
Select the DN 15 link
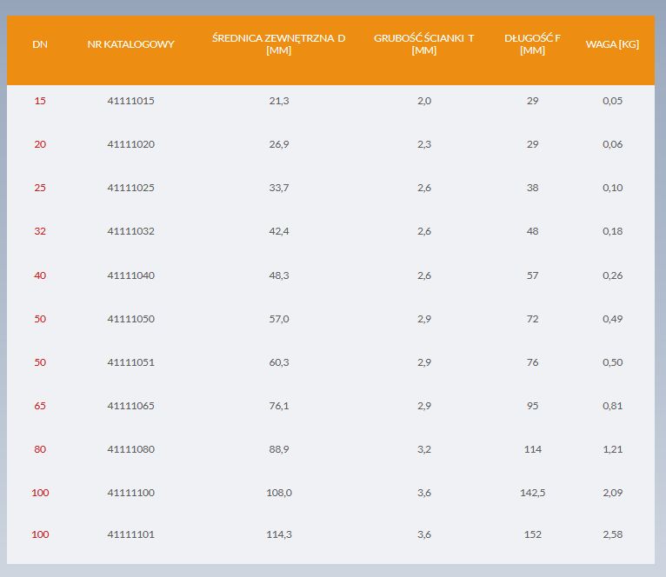coord(40,101)
